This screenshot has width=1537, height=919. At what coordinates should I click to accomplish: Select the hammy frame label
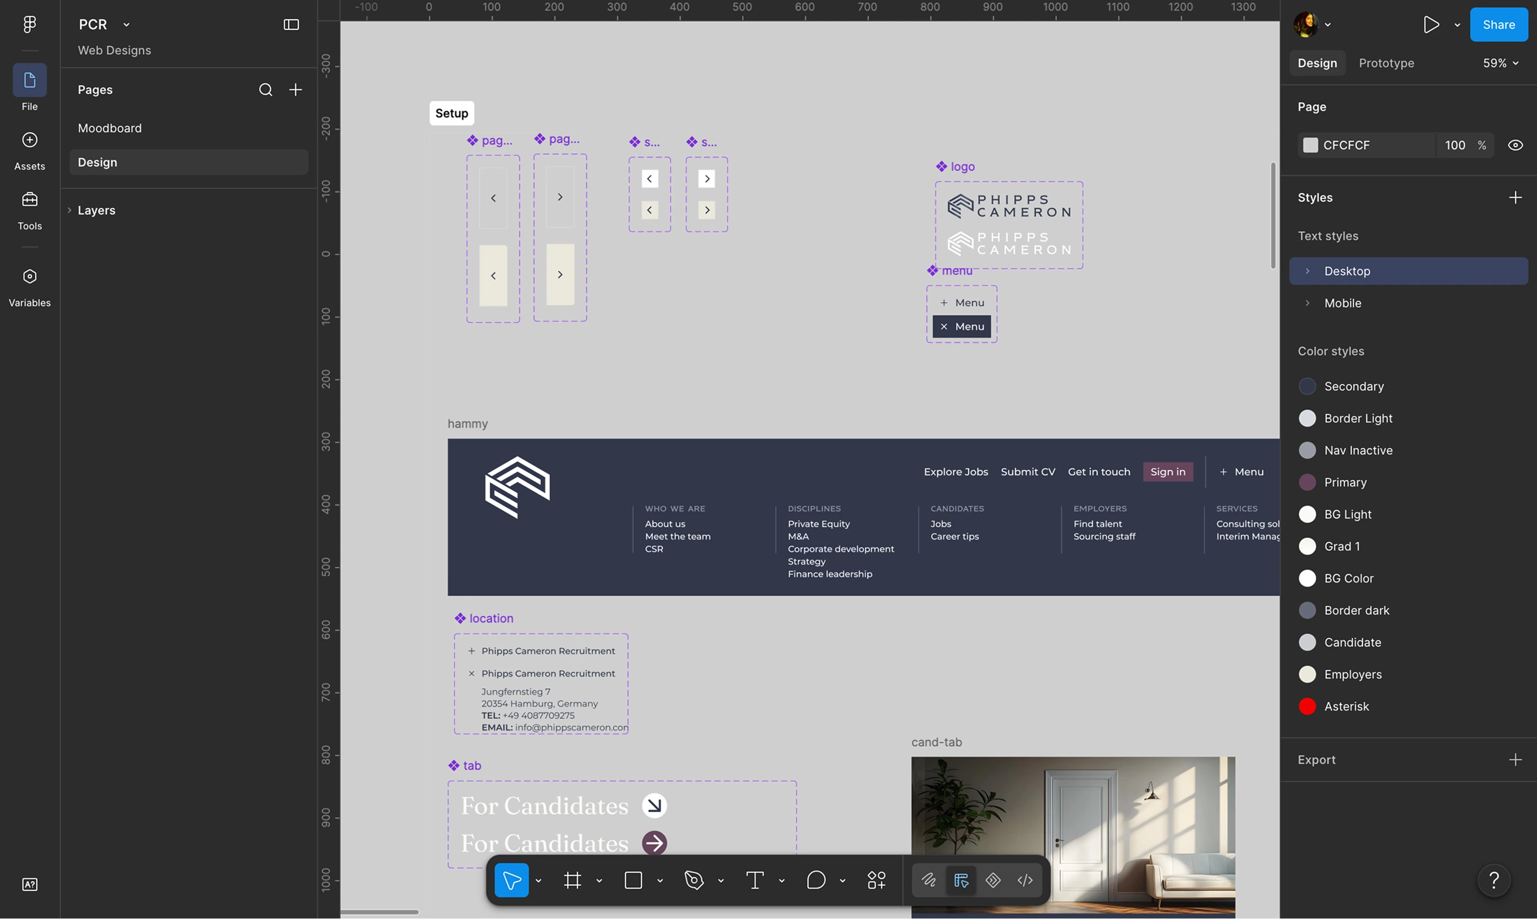click(468, 424)
